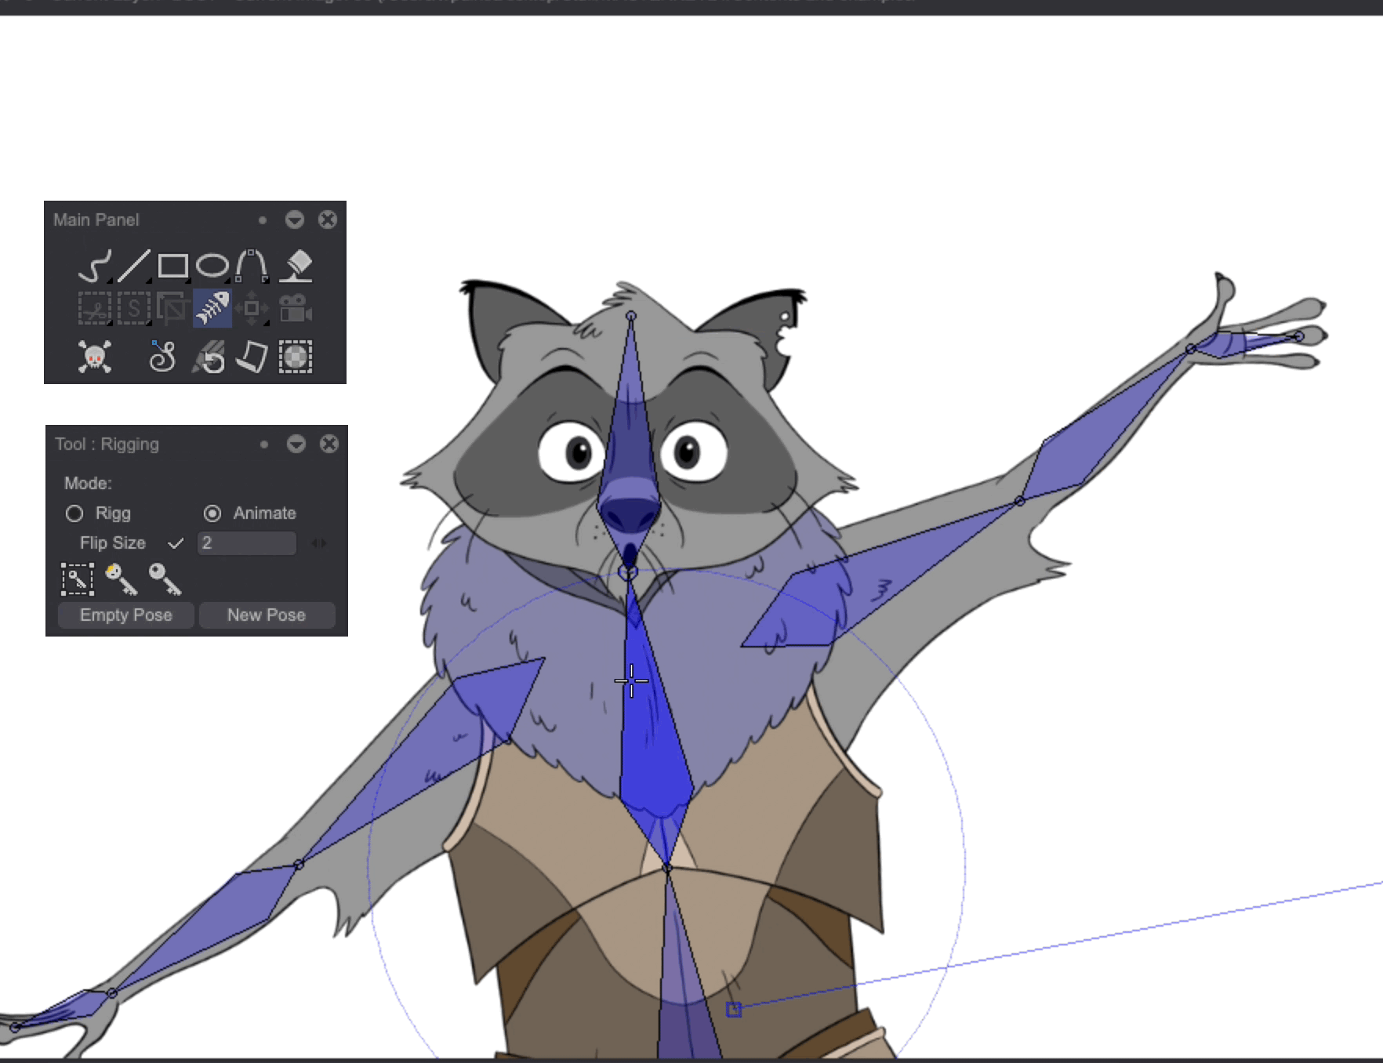This screenshot has width=1383, height=1063.
Task: Enable Rigg mode
Action: (75, 513)
